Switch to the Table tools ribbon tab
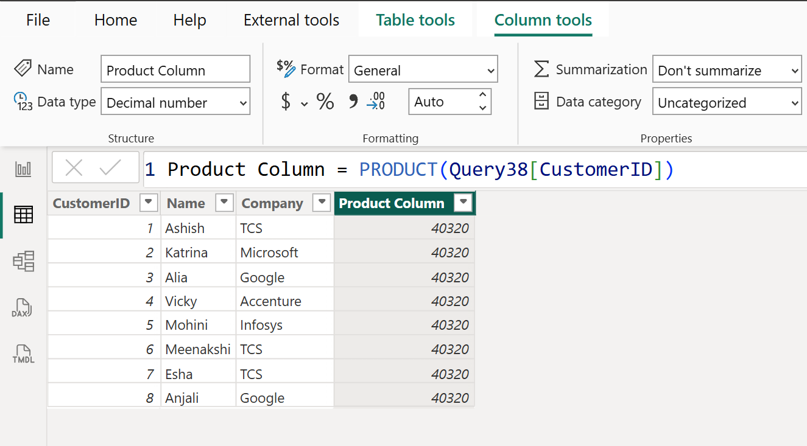The height and width of the screenshot is (446, 807). pyautogui.click(x=415, y=19)
